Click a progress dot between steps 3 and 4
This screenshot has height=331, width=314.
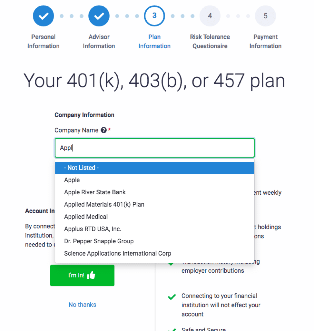[x=182, y=16]
